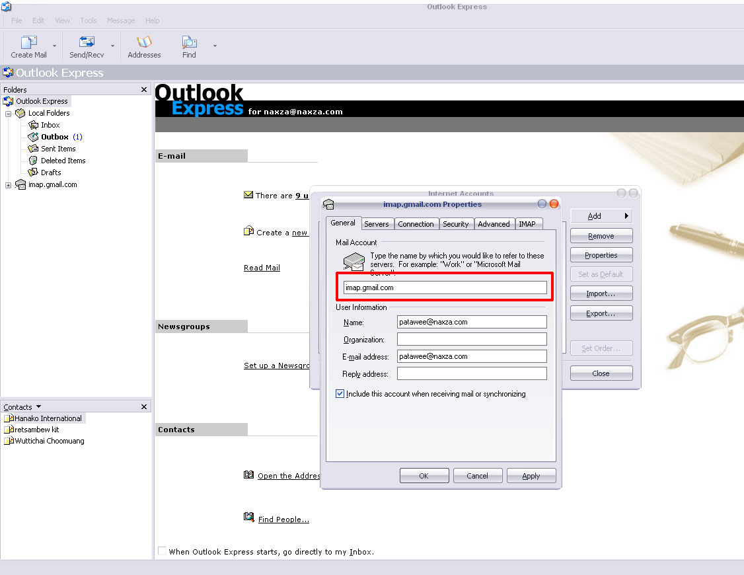Click Cancel in Properties dialog

(477, 476)
